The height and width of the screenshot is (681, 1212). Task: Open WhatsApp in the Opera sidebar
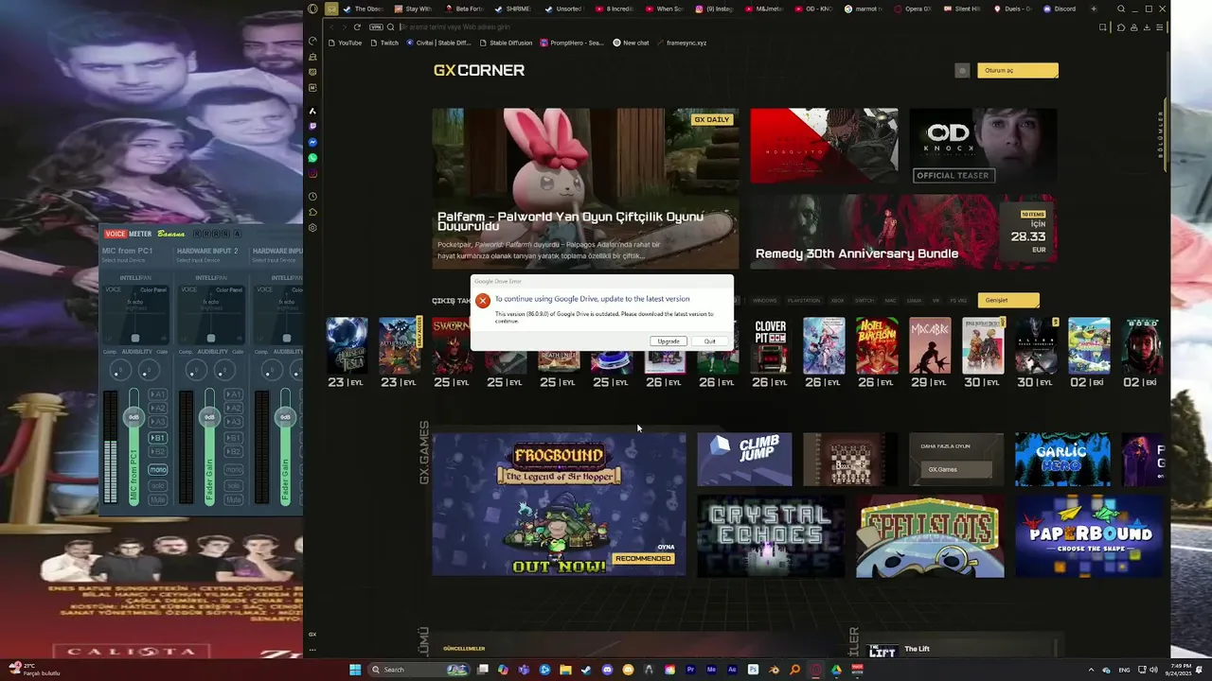click(312, 158)
